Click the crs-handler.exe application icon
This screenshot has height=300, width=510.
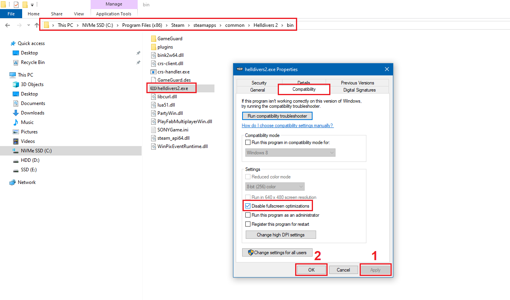click(154, 72)
